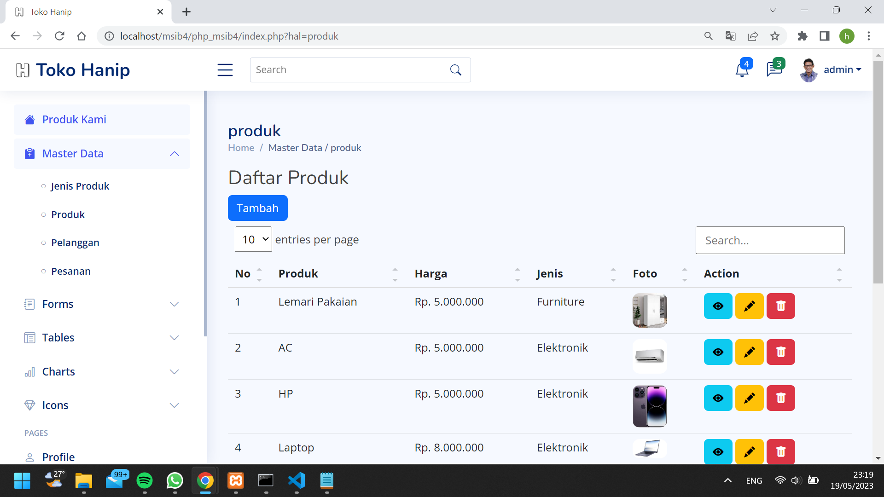
Task: Open the entries per page dropdown
Action: click(x=253, y=239)
